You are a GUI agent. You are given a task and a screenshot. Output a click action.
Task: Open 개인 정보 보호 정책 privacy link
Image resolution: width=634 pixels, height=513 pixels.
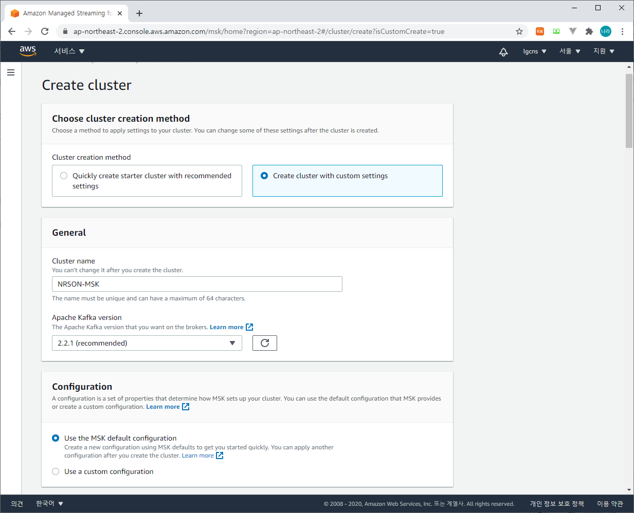point(557,504)
